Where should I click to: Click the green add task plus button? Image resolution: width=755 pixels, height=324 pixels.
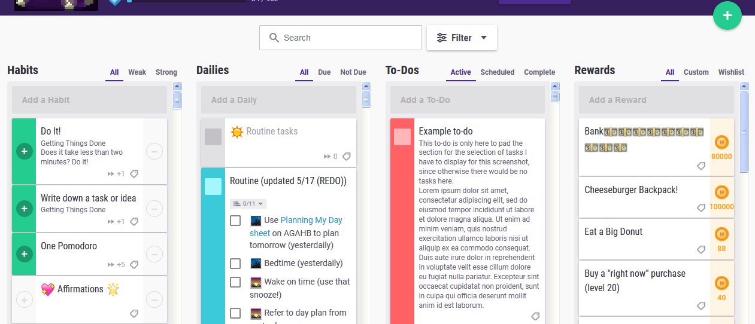(x=727, y=16)
